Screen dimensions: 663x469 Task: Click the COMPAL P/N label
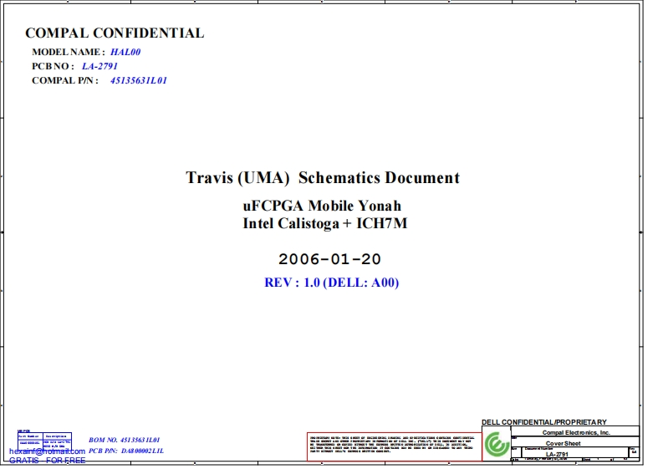65,80
